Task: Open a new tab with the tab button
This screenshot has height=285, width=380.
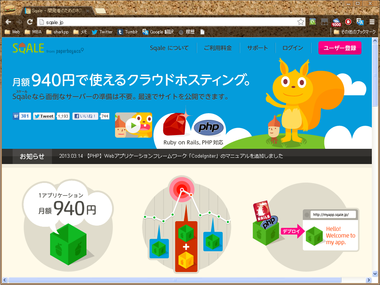Action: pyautogui.click(x=100, y=11)
